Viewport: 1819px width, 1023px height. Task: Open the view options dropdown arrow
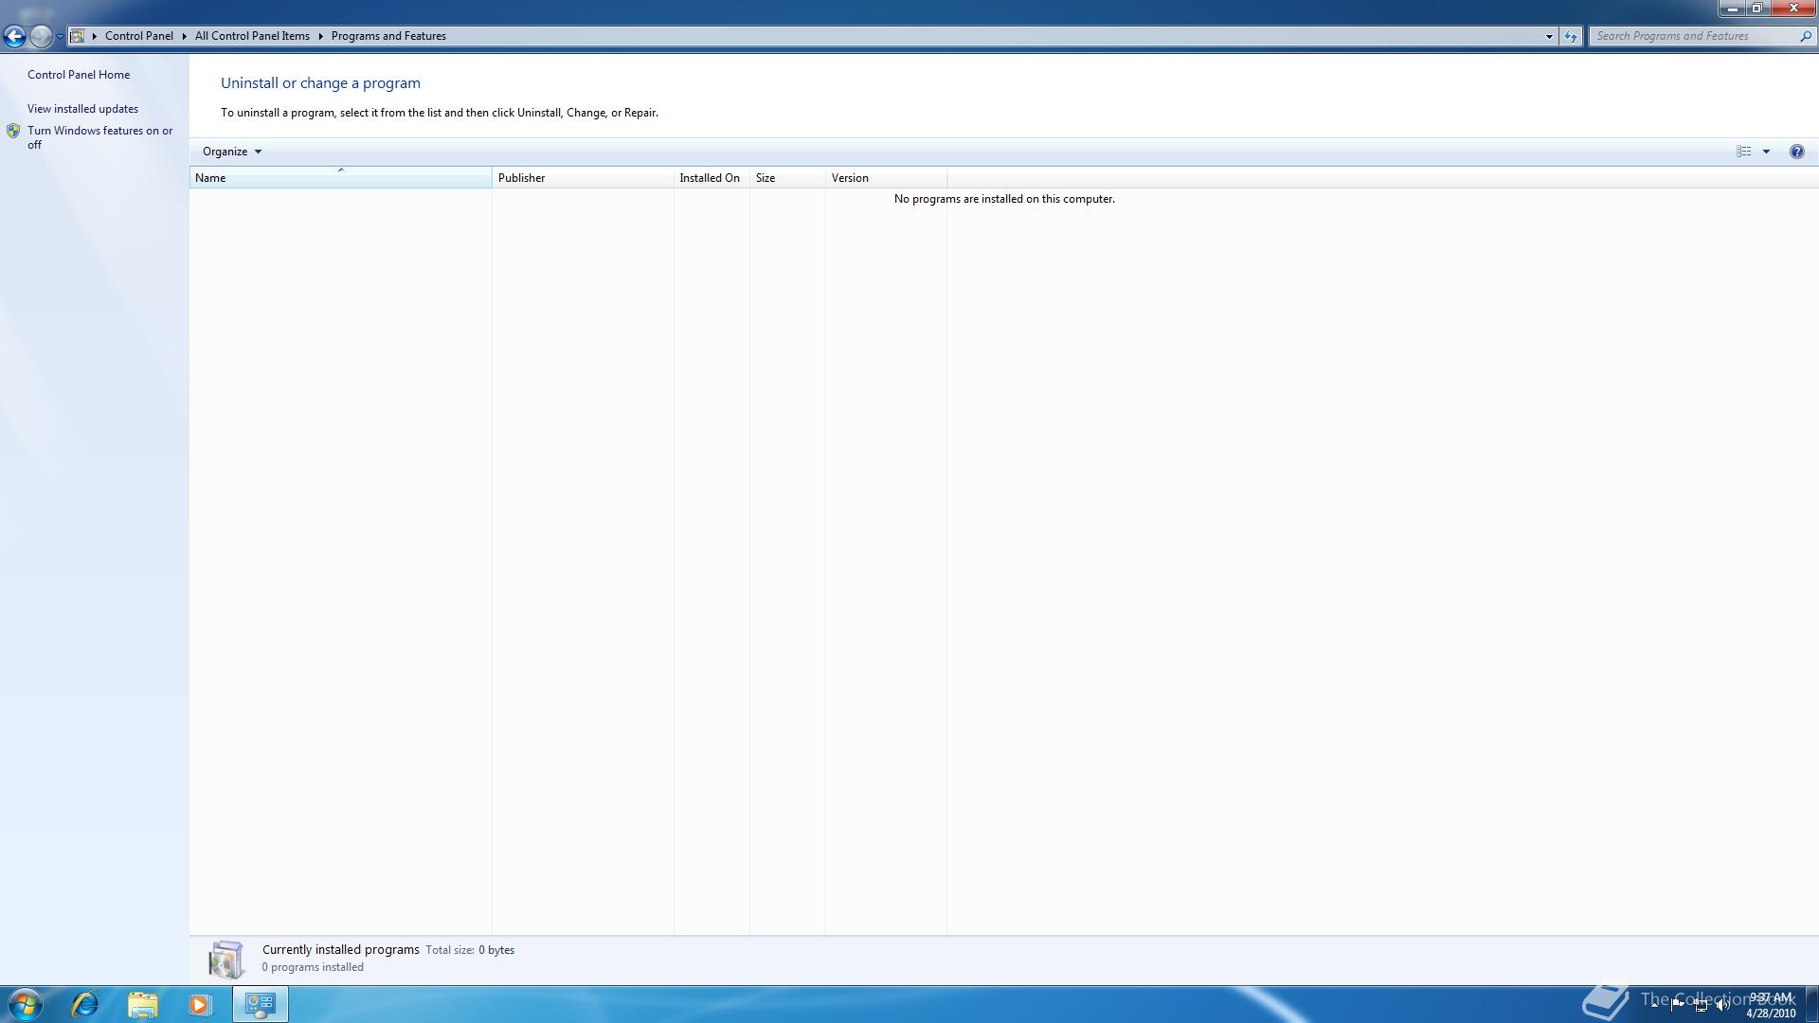1766,152
